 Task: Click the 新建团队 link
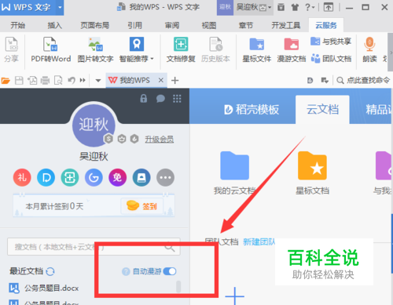(259, 242)
